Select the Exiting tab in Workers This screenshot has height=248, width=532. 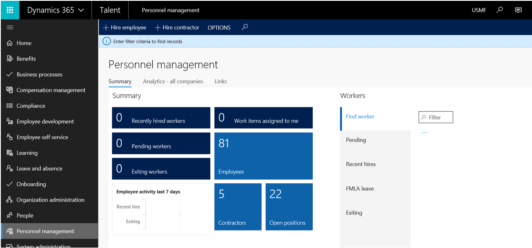[376, 213]
